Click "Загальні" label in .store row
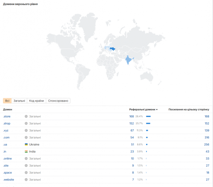Image resolution: width=213 pixels, height=187 pixels. coord(35,117)
